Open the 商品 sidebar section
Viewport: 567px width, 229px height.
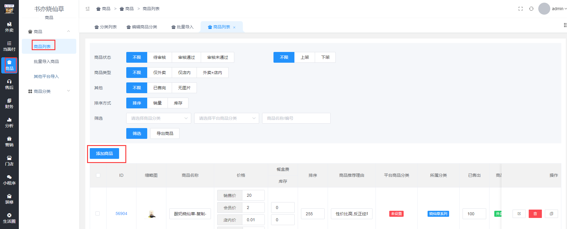coord(9,65)
